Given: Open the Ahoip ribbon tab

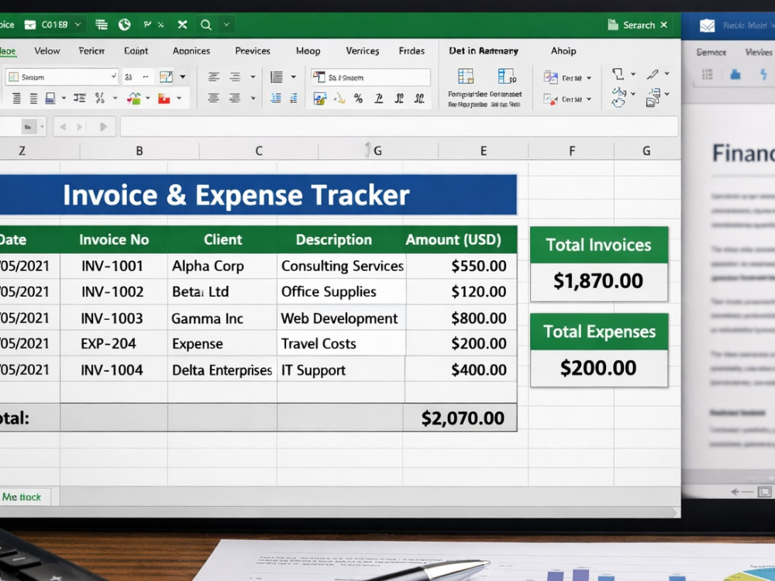Looking at the screenshot, I should [563, 51].
